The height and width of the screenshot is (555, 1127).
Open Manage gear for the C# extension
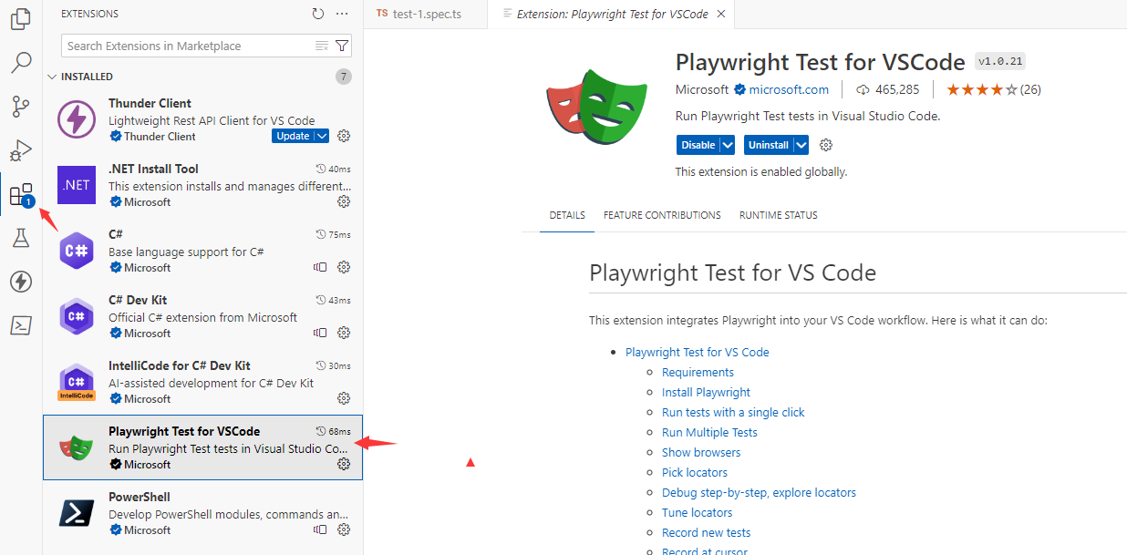coord(344,267)
